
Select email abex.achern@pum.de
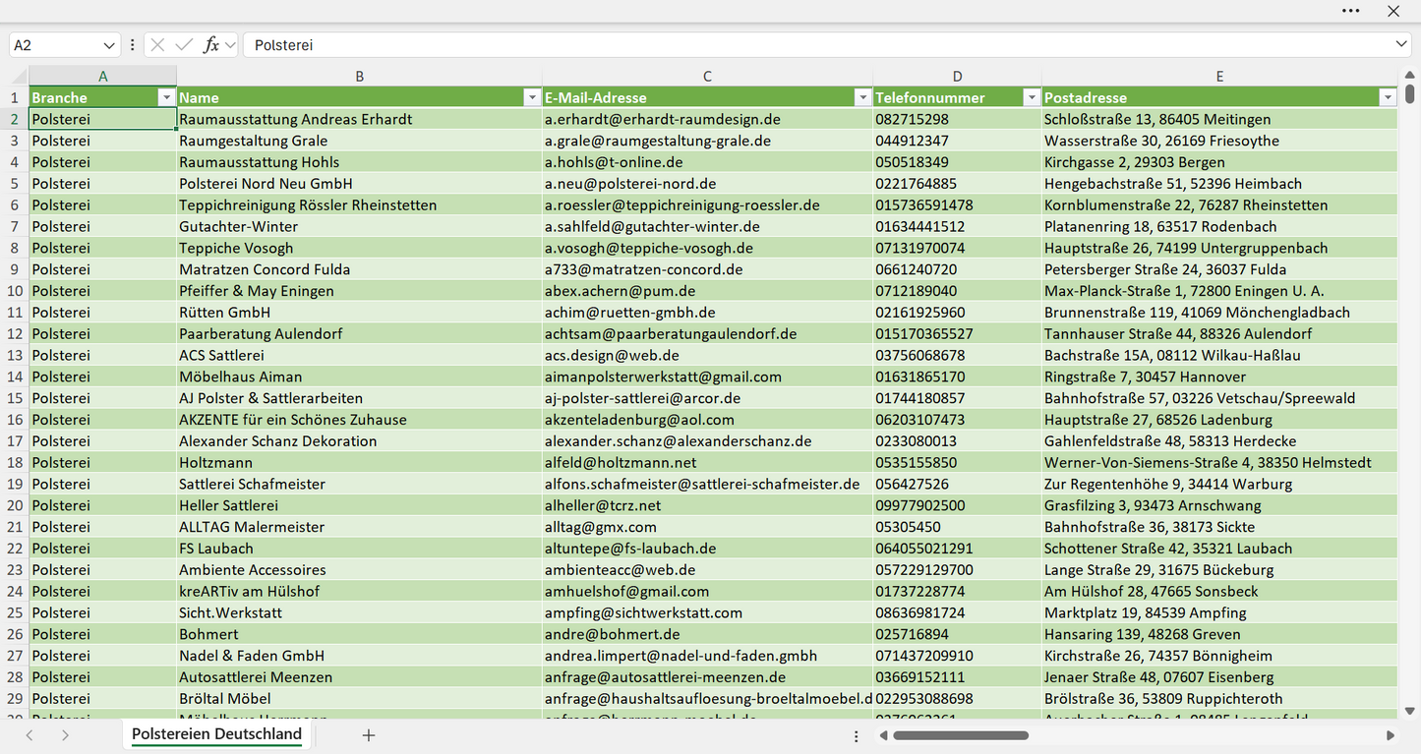click(708, 291)
